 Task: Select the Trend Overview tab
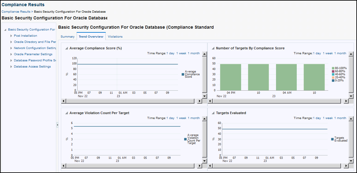[x=91, y=37]
